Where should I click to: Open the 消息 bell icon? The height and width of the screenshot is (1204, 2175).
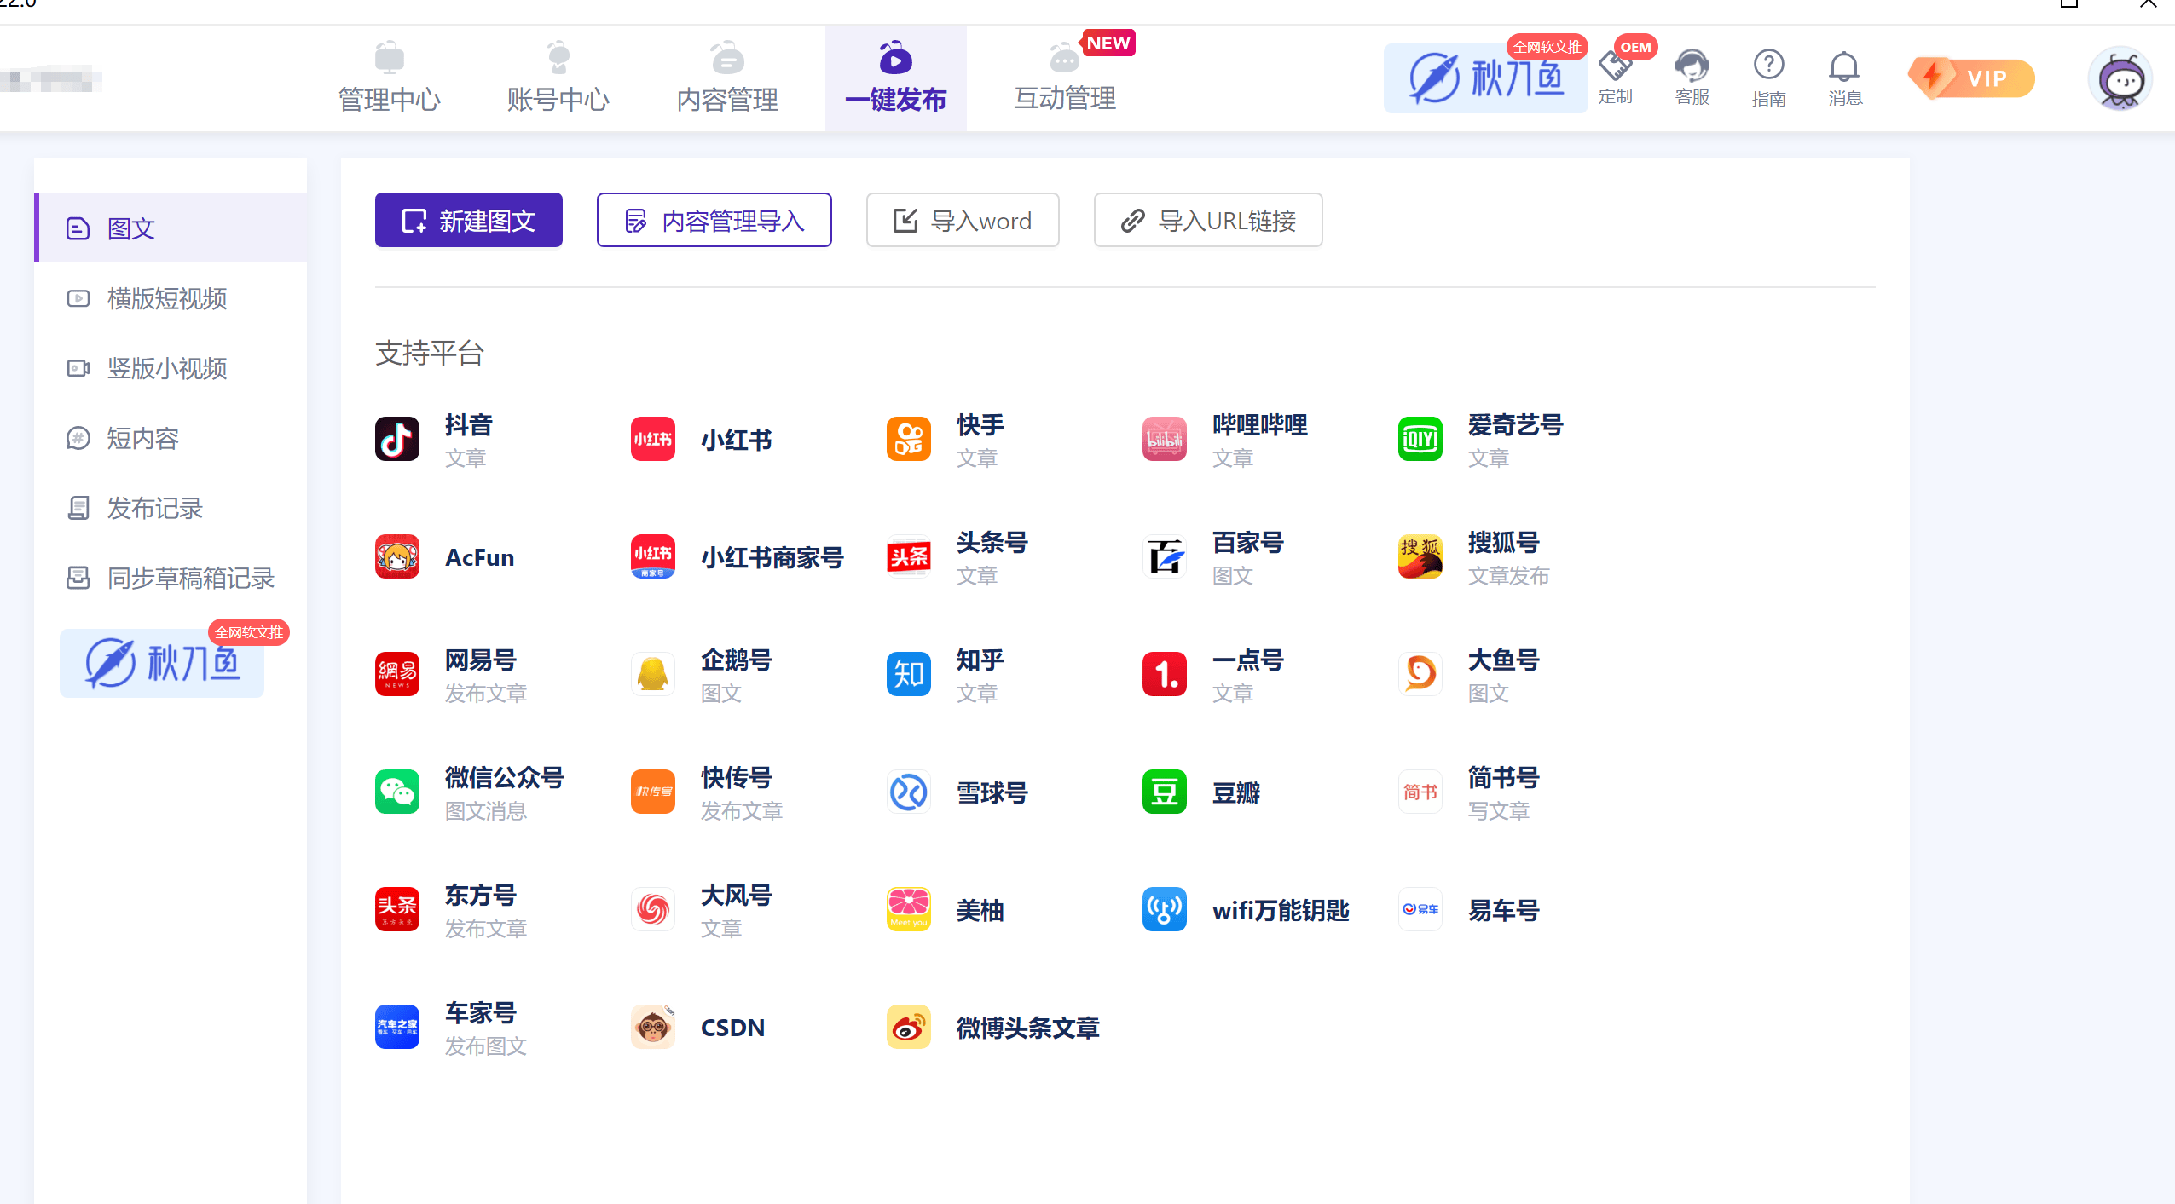click(x=1845, y=77)
